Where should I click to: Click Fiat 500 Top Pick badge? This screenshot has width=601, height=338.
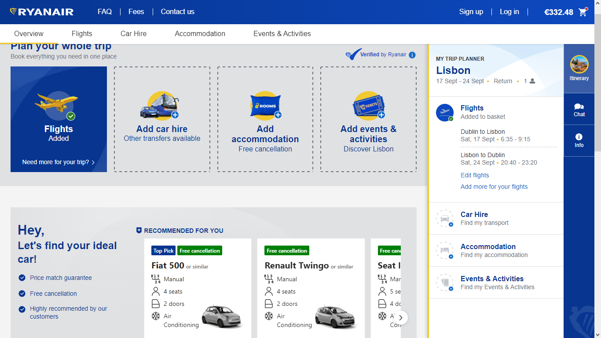pyautogui.click(x=164, y=250)
